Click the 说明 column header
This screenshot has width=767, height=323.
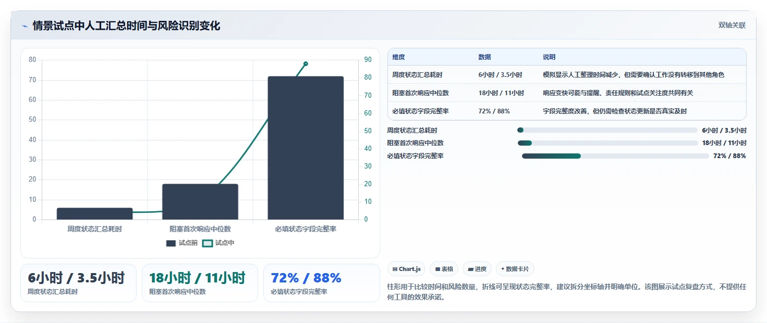(549, 57)
